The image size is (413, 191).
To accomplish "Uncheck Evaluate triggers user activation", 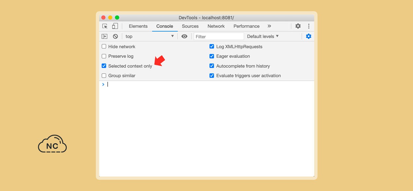I will click(x=212, y=75).
